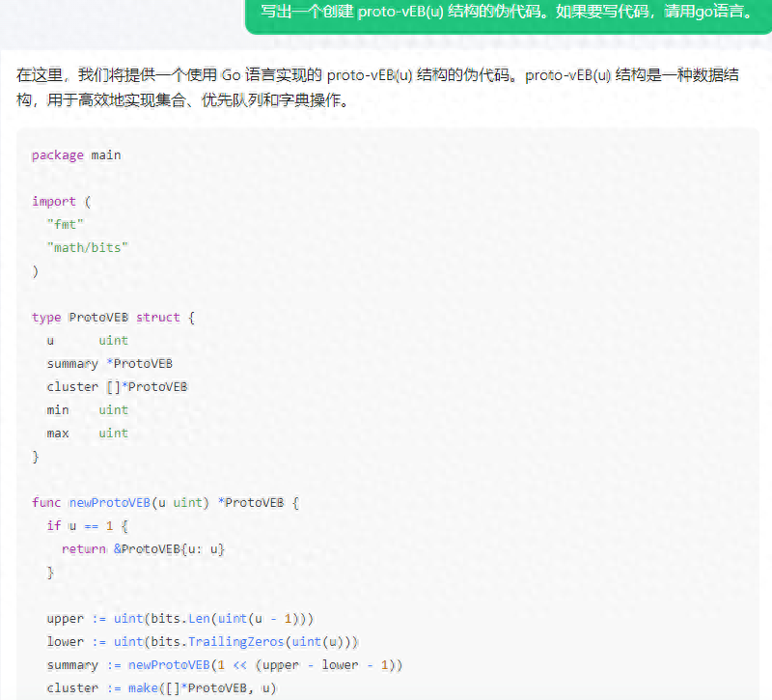The width and height of the screenshot is (772, 700).
Task: Click the 'func newProtoVEB(u uint)' declaration line
Action: pyautogui.click(x=165, y=502)
